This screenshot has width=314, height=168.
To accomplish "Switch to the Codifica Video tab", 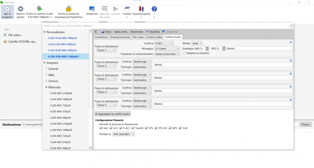I will pyautogui.click(x=154, y=37).
